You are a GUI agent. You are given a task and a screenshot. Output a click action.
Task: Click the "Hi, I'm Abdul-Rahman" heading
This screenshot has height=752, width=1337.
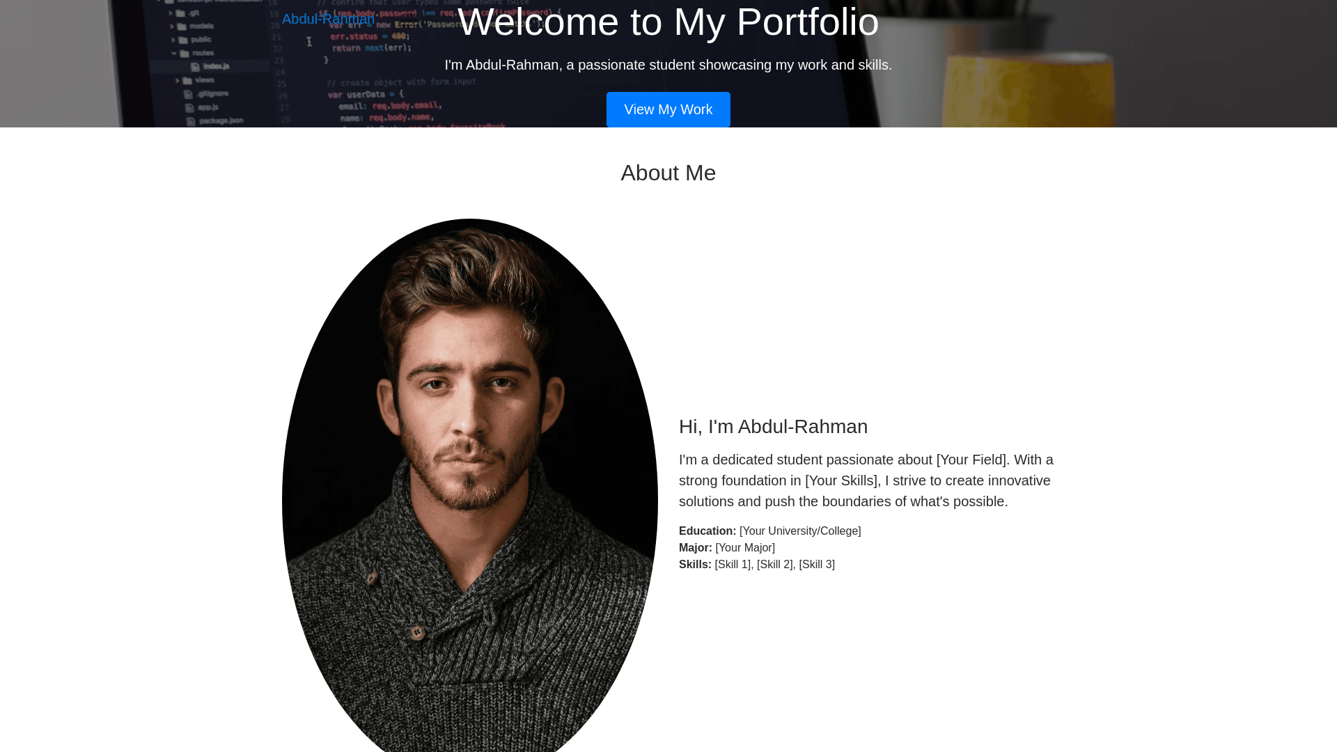coord(773,426)
